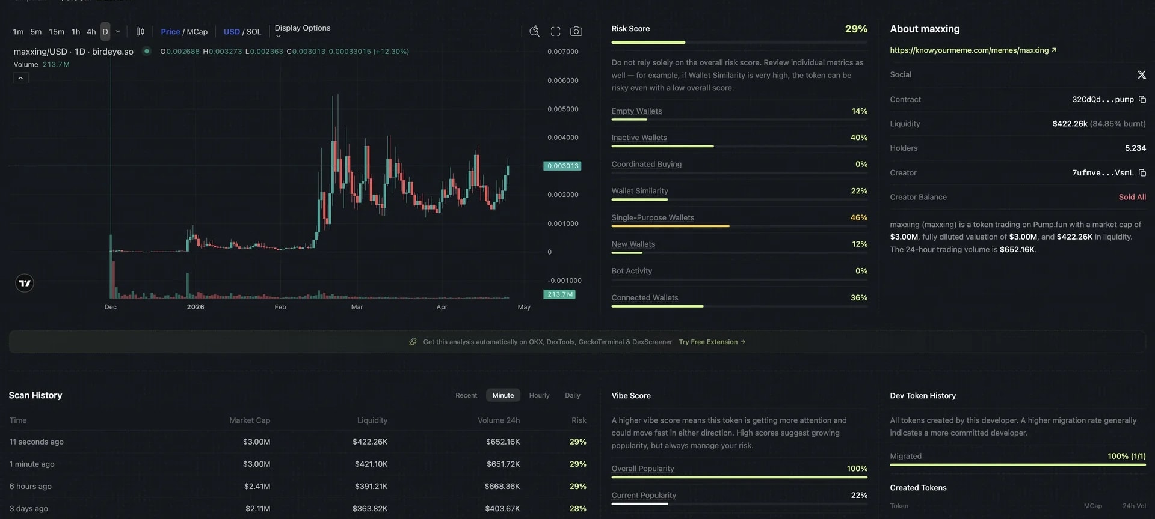This screenshot has width=1155, height=519.
Task: Click the Inactive Wallets metric label
Action: [x=639, y=138]
